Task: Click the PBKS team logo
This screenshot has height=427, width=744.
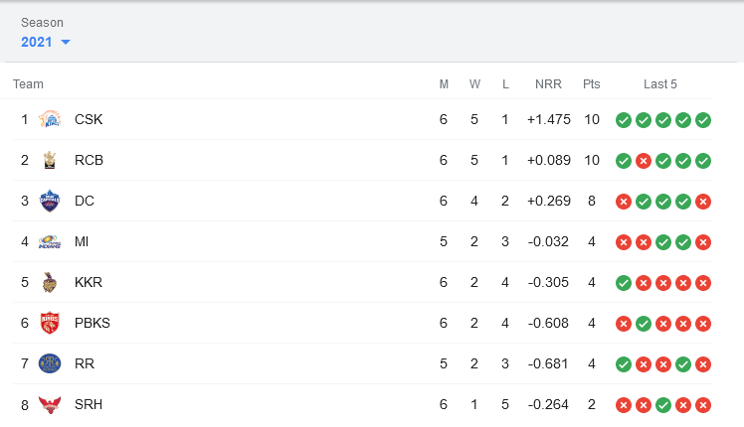Action: tap(50, 323)
